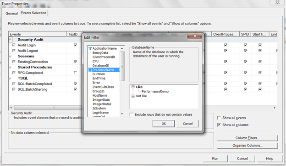Screen dimensions: 286x166
Task: Select Error in filter column list
Action: [96, 83]
